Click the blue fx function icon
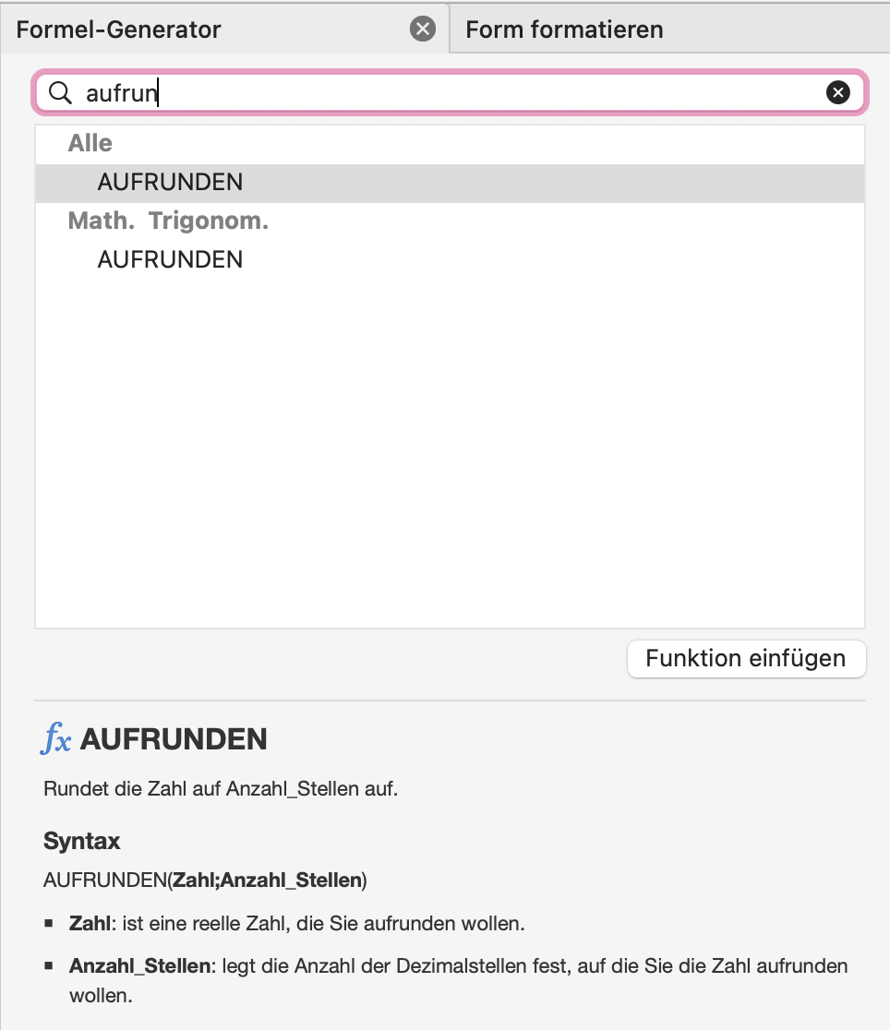The image size is (890, 1030). pyautogui.click(x=56, y=738)
